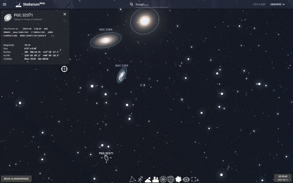293x183 pixels.
Task: Click the SDSS J104917.22+122518.3 designation
Action: (33, 36)
